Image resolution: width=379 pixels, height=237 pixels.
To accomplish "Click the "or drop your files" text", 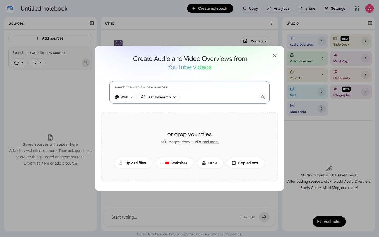I will pos(189,134).
